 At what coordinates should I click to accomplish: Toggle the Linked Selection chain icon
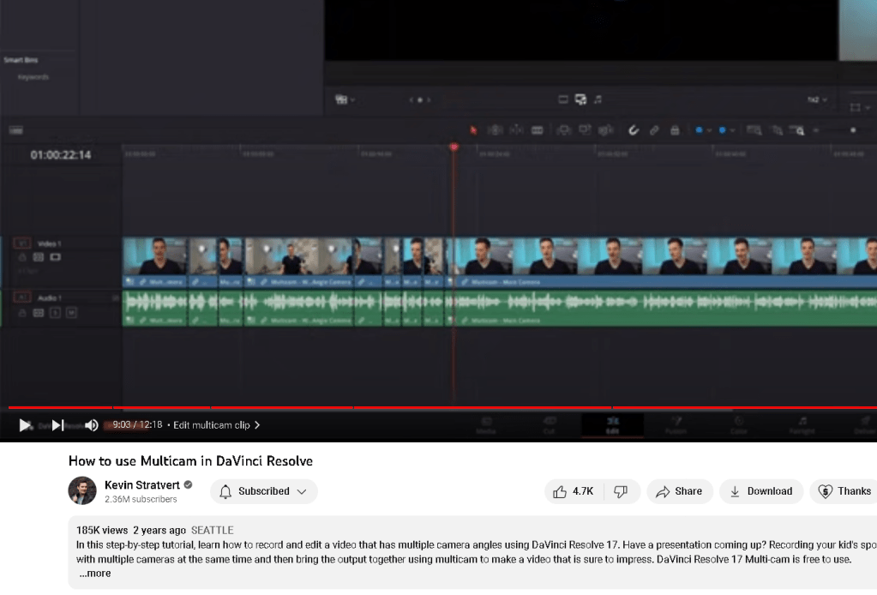point(654,130)
